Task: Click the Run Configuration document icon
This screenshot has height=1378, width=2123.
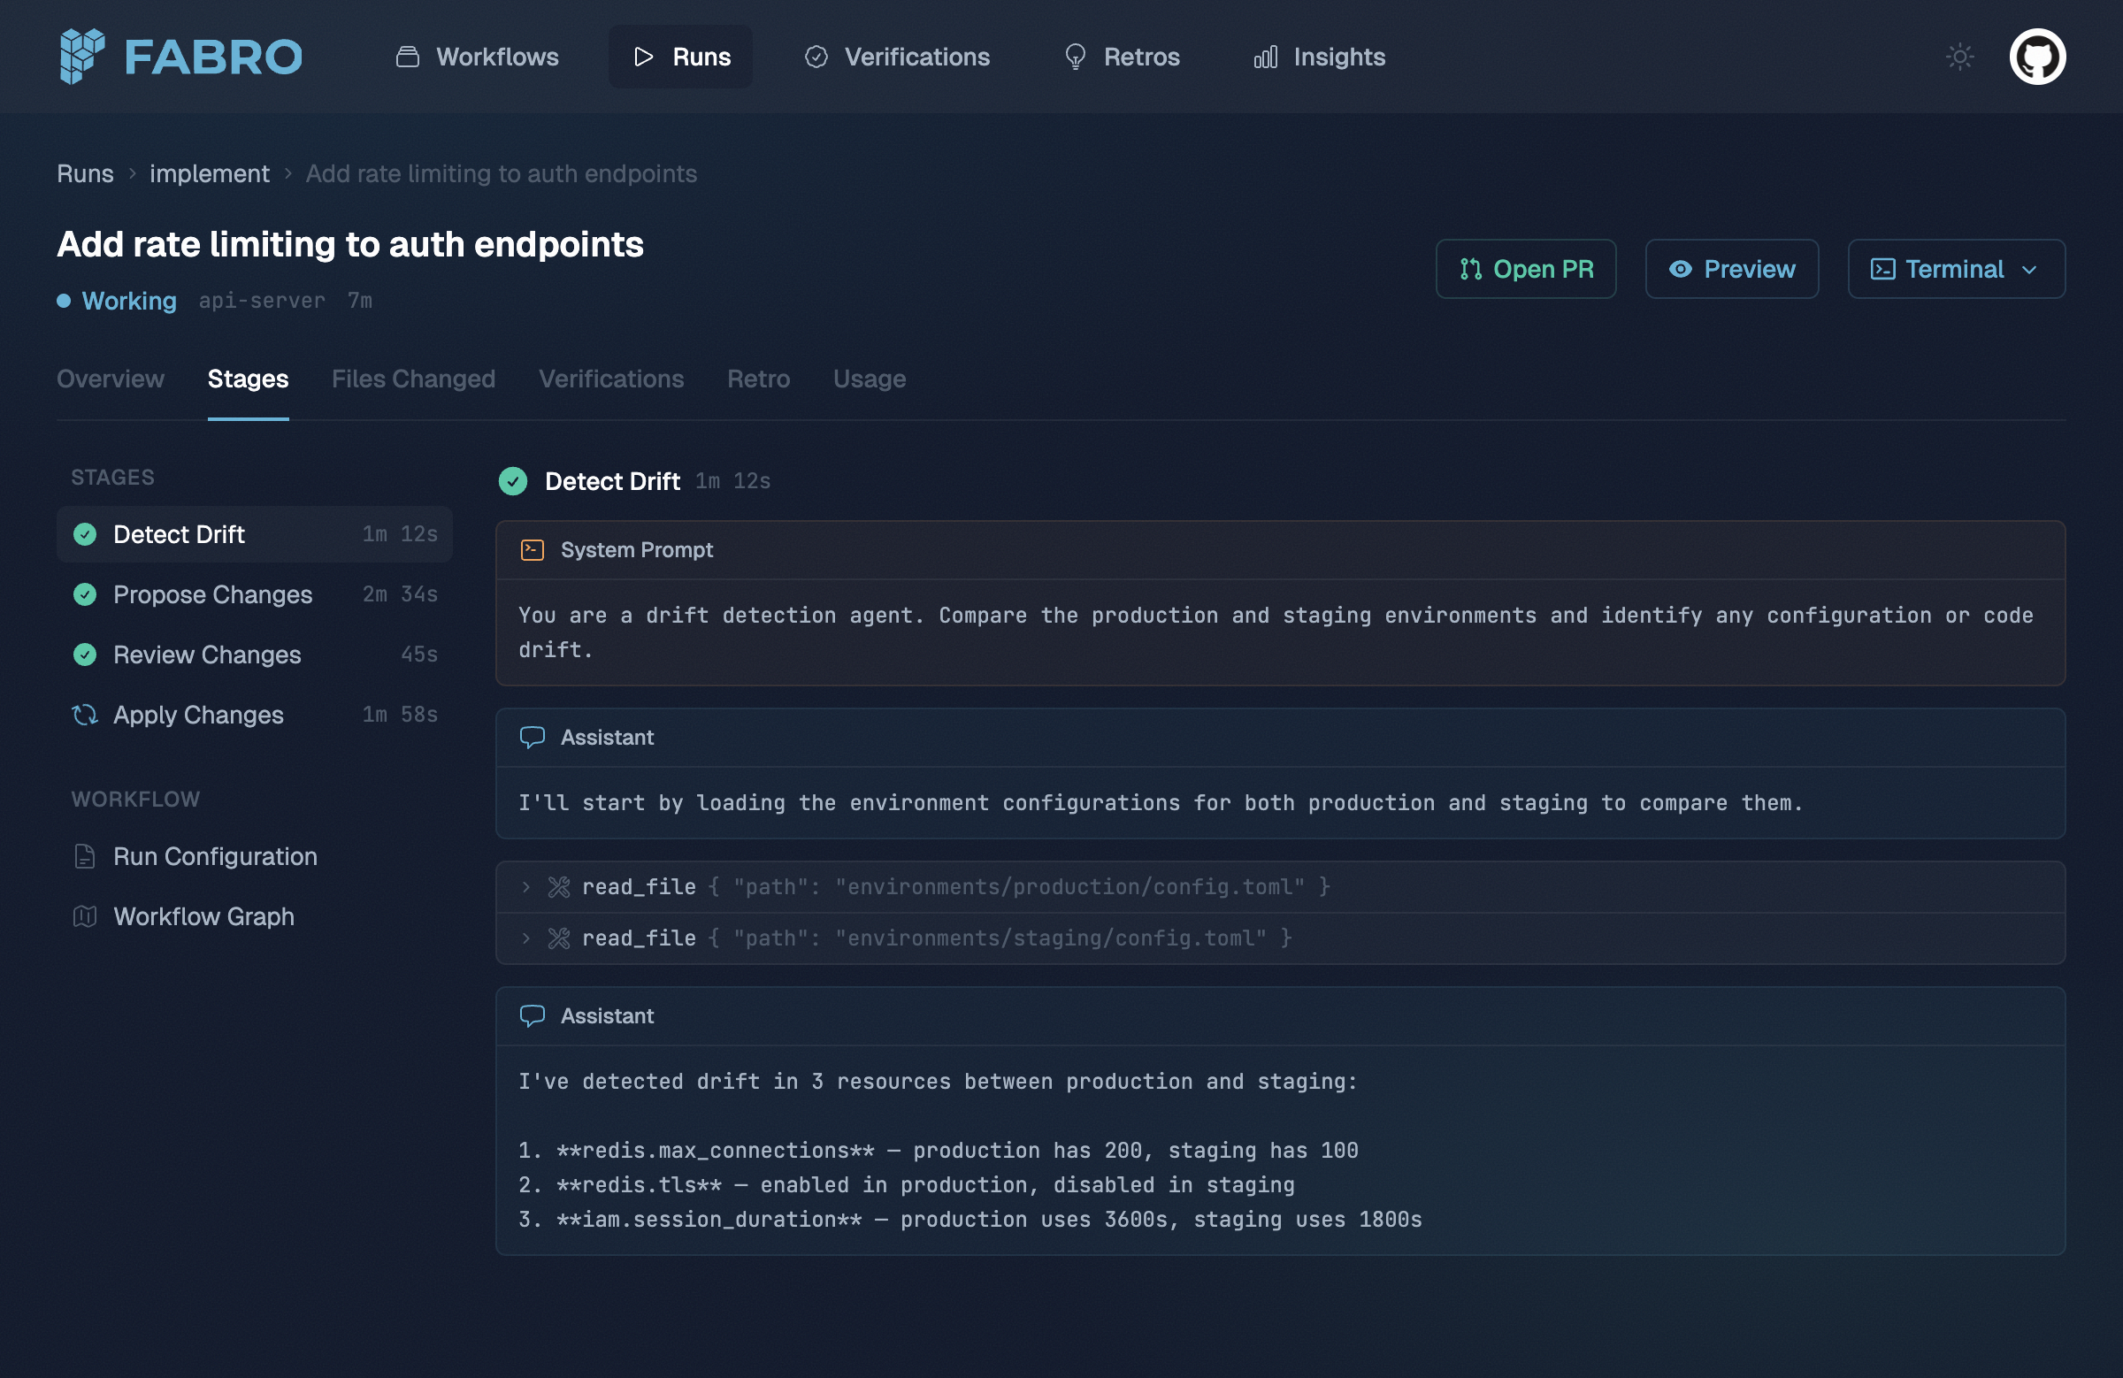Action: pyautogui.click(x=85, y=856)
